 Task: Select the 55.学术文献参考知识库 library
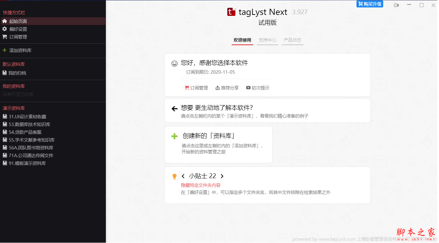point(32,140)
